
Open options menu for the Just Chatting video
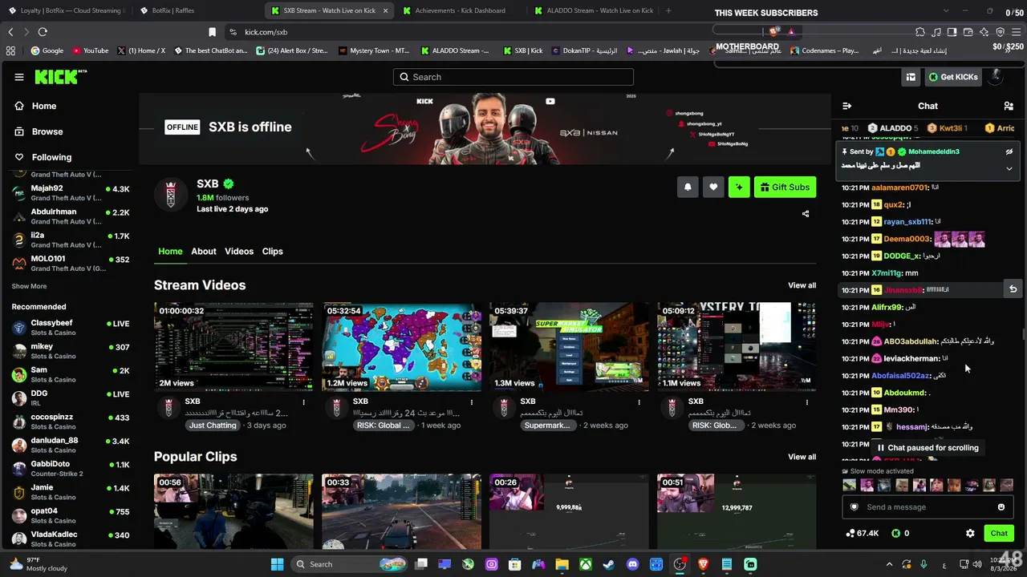[x=303, y=401]
